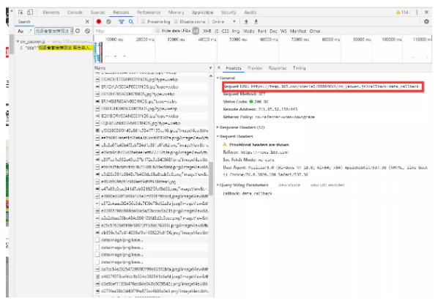Image resolution: width=438 pixels, height=304 pixels.
Task: Focus the network Filter text field
Action: click(123, 31)
